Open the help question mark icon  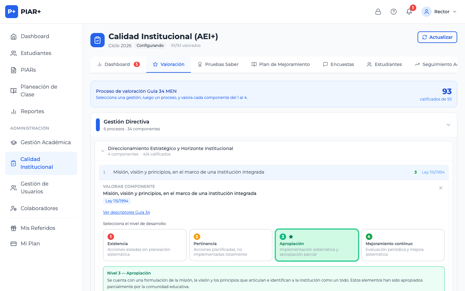point(394,12)
